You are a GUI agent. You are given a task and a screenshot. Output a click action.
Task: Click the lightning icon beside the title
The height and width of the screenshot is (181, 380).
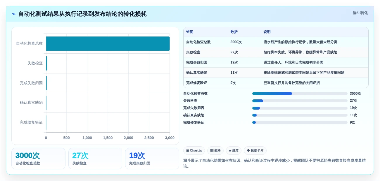tap(14, 14)
